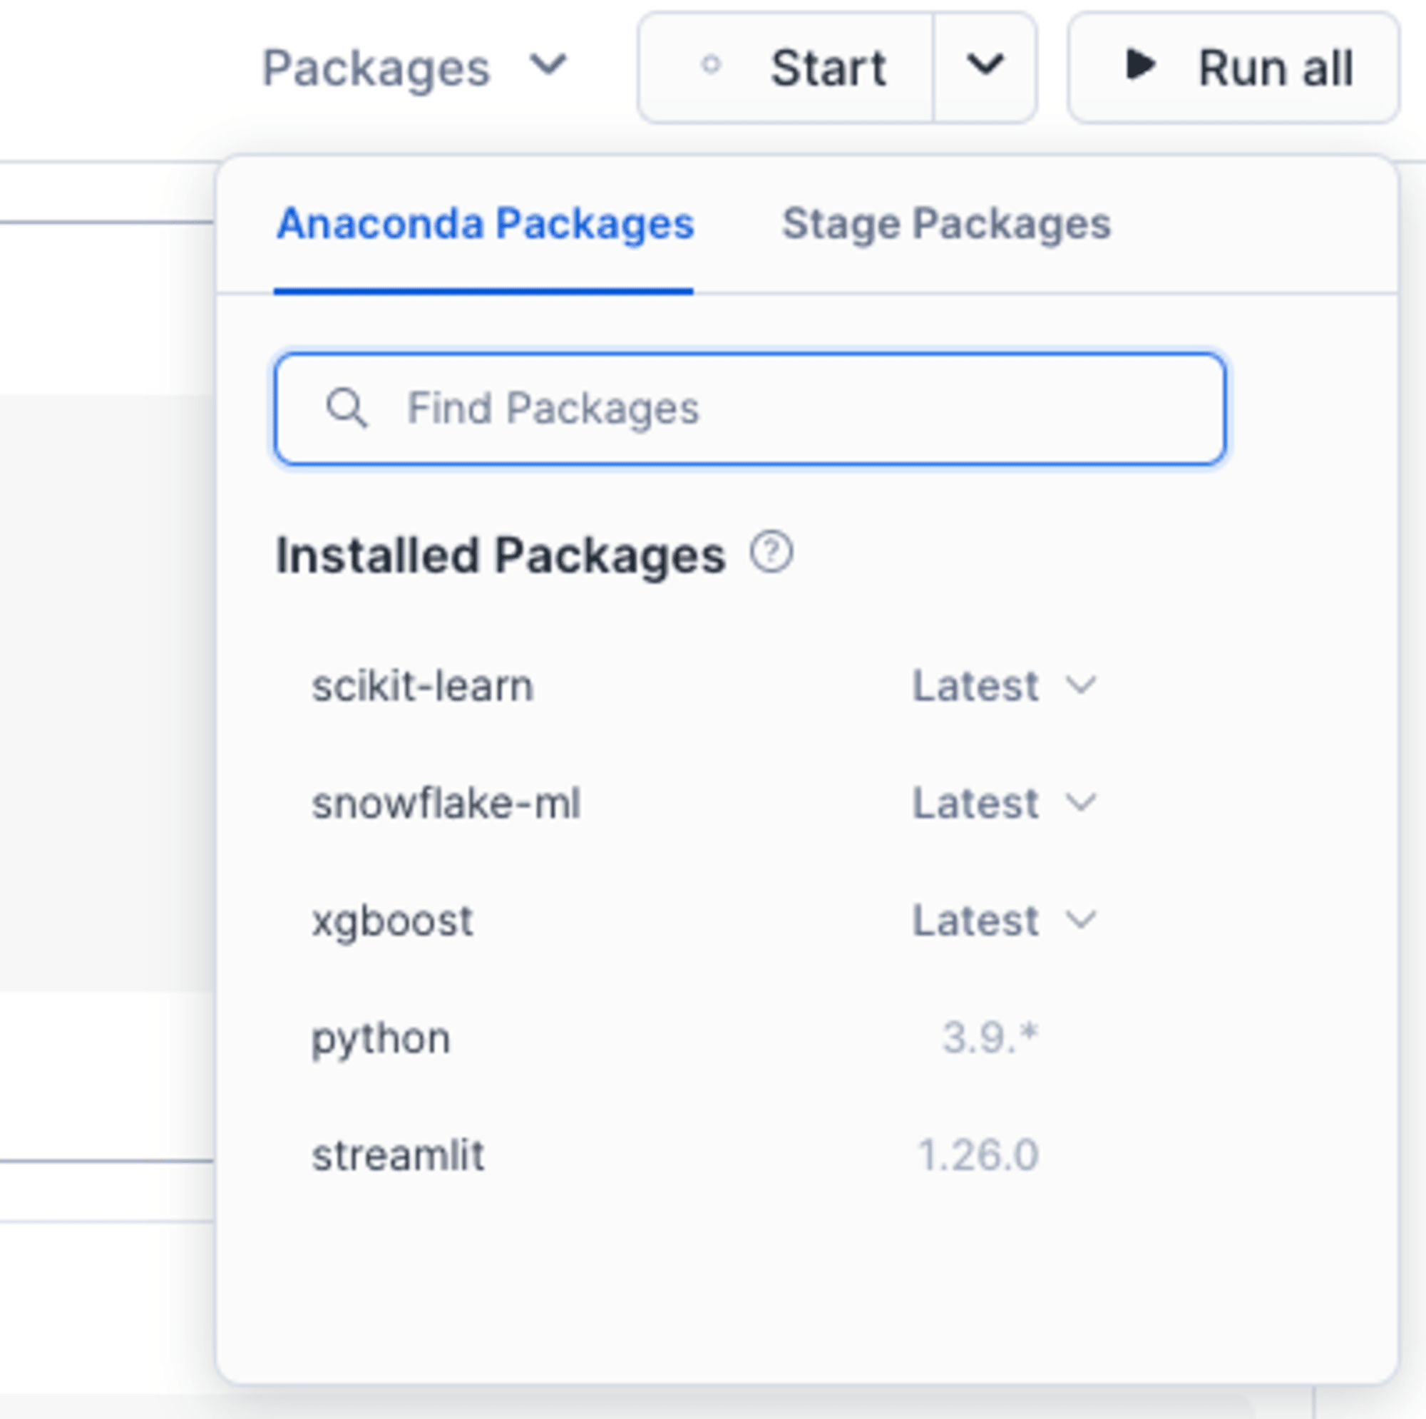Screen dimensions: 1426x1419
Task: Focus the Find Packages search field
Action: (750, 409)
